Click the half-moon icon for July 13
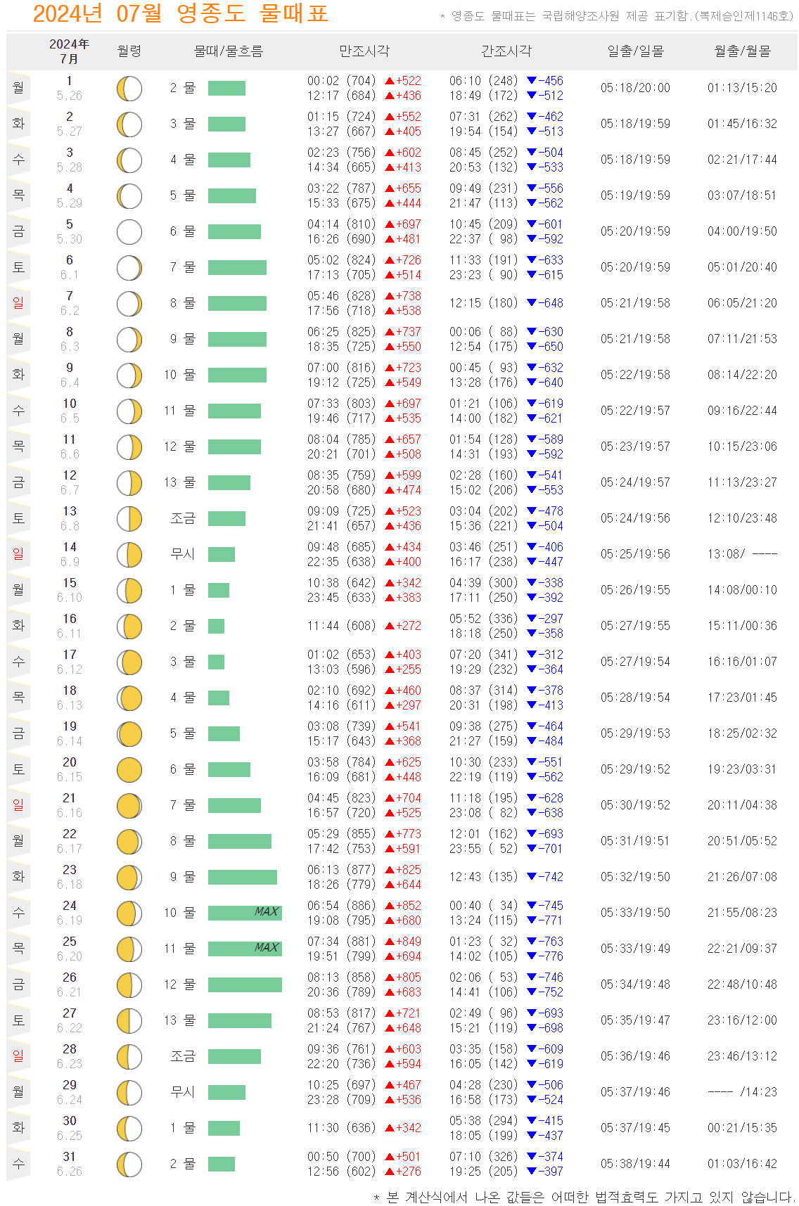799x1206 pixels. [x=129, y=519]
